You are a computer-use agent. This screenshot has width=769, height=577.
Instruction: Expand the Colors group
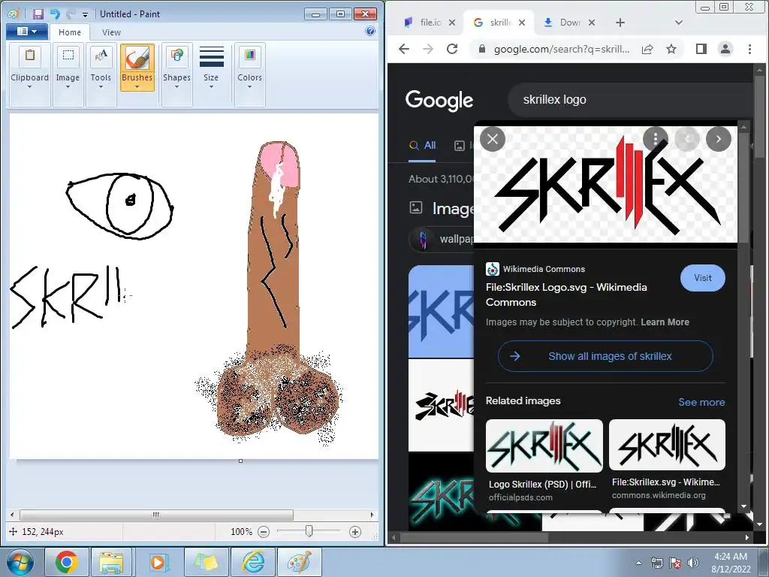click(249, 74)
